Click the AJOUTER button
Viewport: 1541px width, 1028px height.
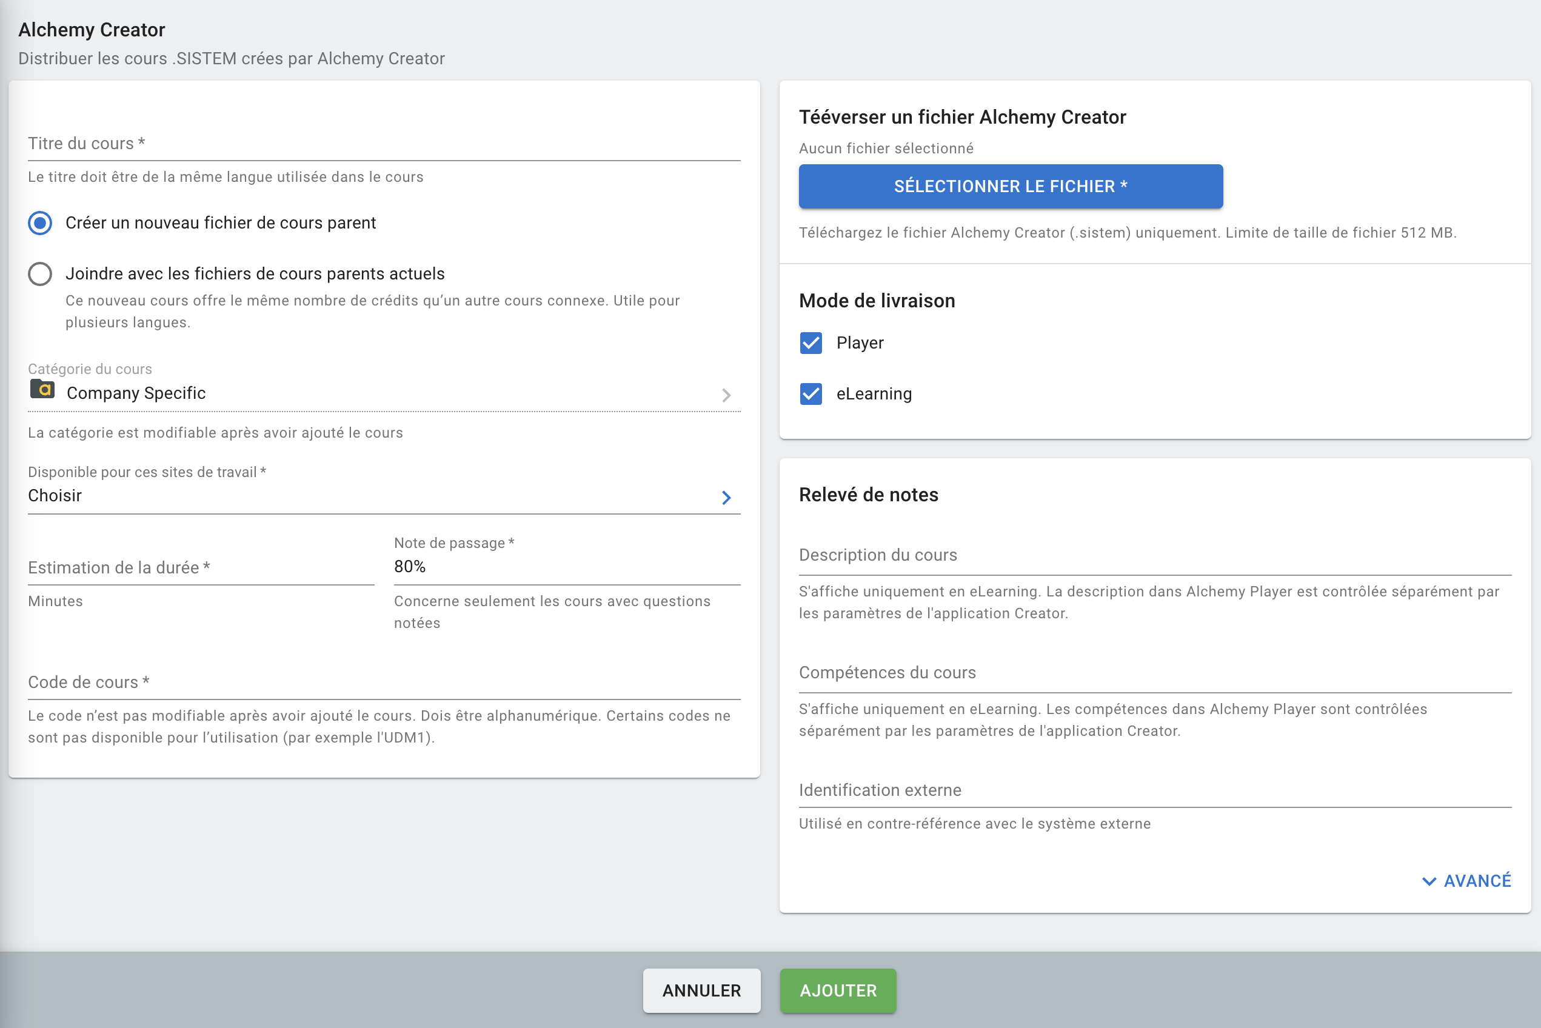[x=838, y=990]
